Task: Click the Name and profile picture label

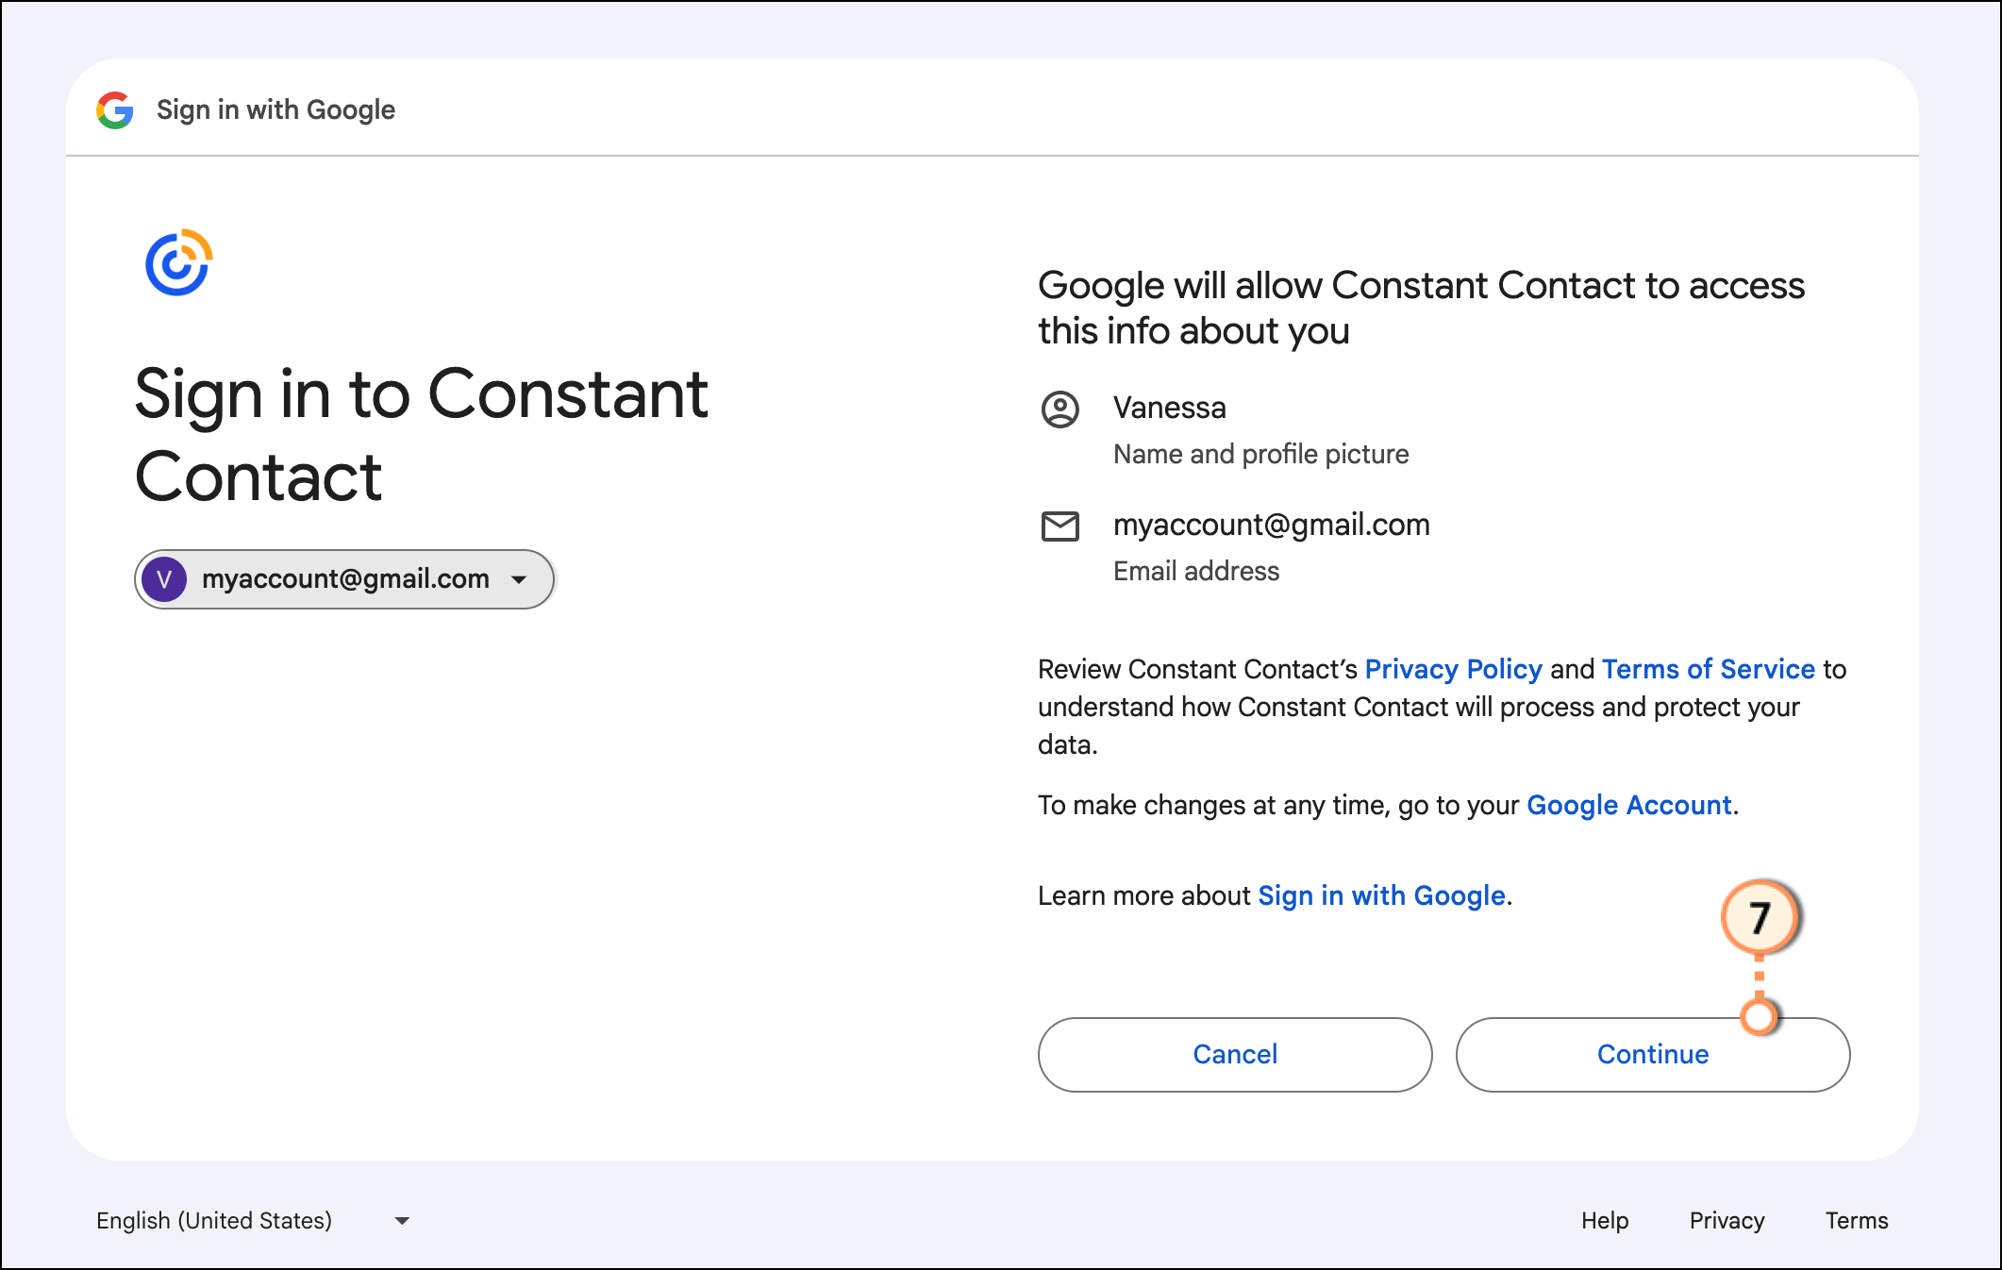Action: coord(1260,454)
